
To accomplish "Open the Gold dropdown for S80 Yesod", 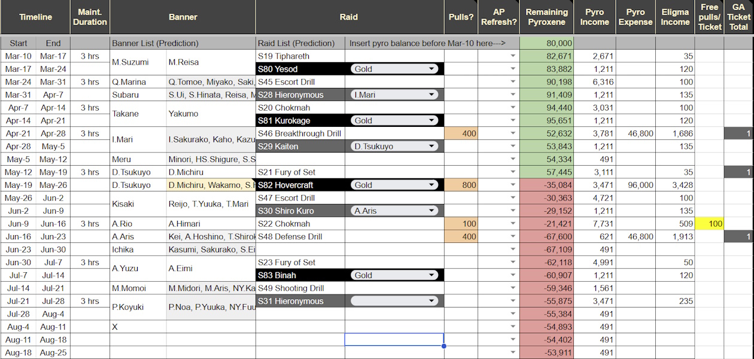I will [x=394, y=69].
